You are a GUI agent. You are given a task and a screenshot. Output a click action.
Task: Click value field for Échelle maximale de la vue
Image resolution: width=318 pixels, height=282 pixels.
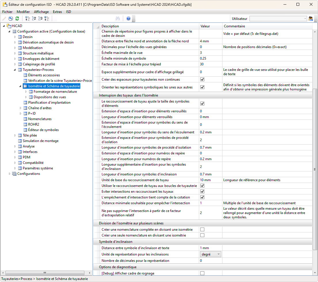click(210, 53)
